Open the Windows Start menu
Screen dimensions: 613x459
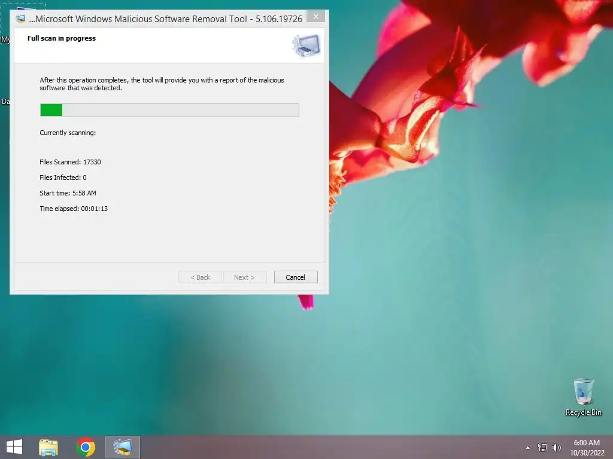coord(14,447)
